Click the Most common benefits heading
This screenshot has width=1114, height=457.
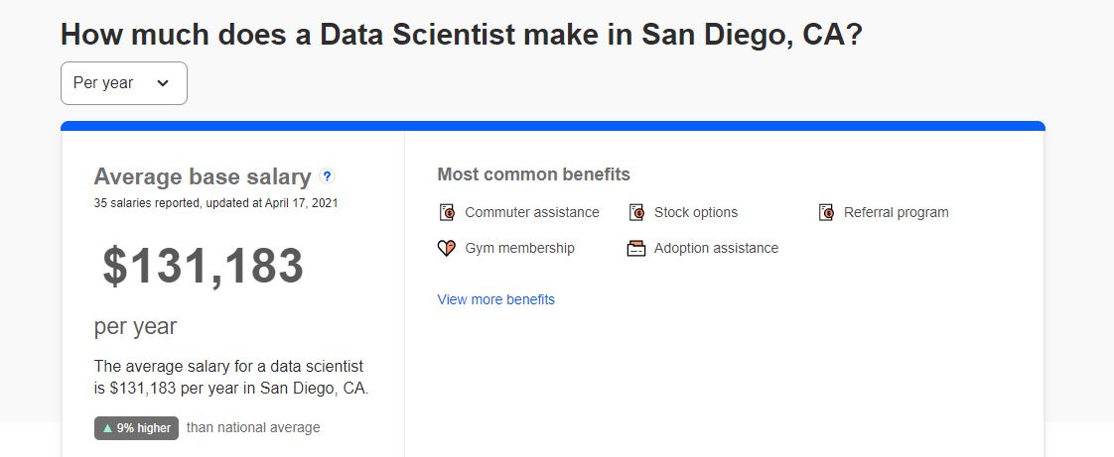coord(533,173)
